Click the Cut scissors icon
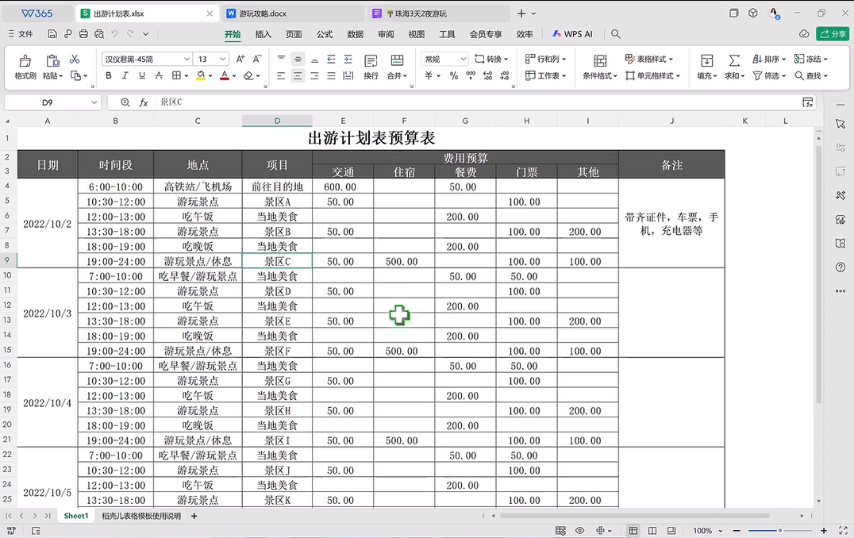Screen dimensions: 854x538 (x=75, y=60)
